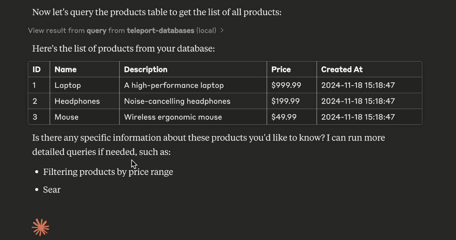456x240 pixels.
Task: Click the Filtering products bullet point
Action: [108, 172]
